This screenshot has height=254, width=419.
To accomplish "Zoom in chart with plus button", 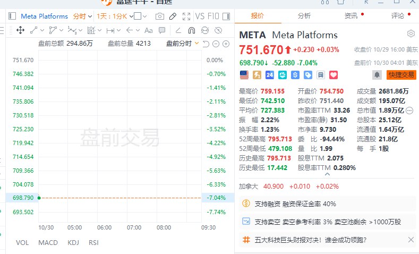I will [226, 44].
